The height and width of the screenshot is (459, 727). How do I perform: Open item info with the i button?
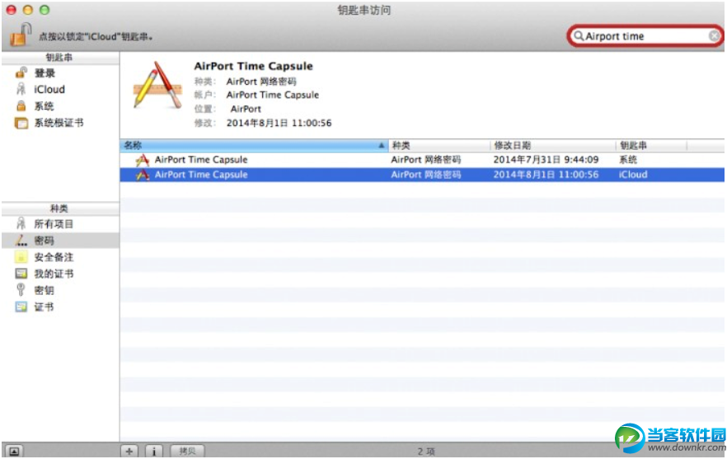(154, 451)
